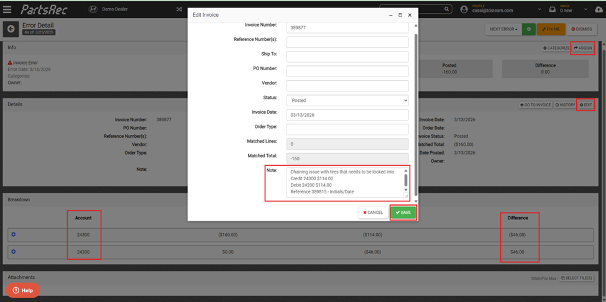Minimize the Edit Invoice dialog
The height and width of the screenshot is (302, 606).
pyautogui.click(x=391, y=15)
